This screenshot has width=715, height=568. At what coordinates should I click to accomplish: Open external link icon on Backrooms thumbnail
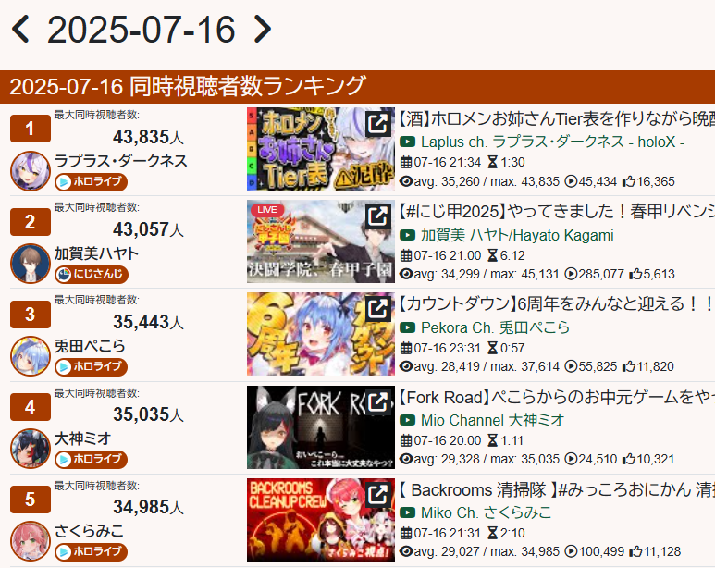(378, 494)
